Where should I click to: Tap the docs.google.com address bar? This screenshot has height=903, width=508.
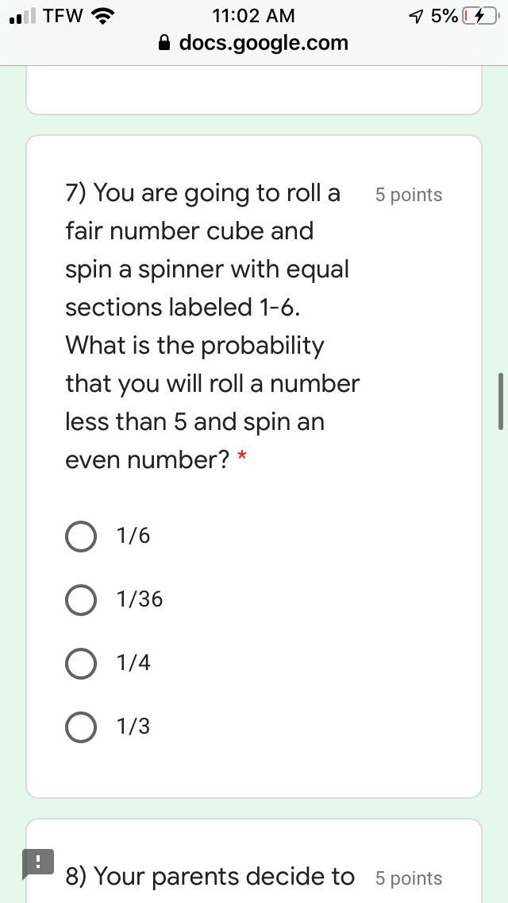264,43
